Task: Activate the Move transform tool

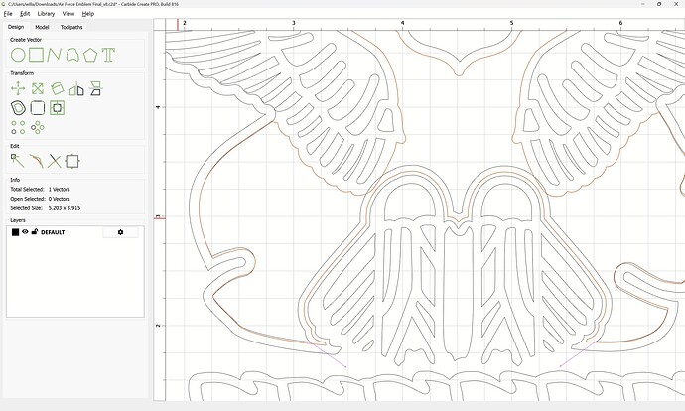Action: coord(18,88)
